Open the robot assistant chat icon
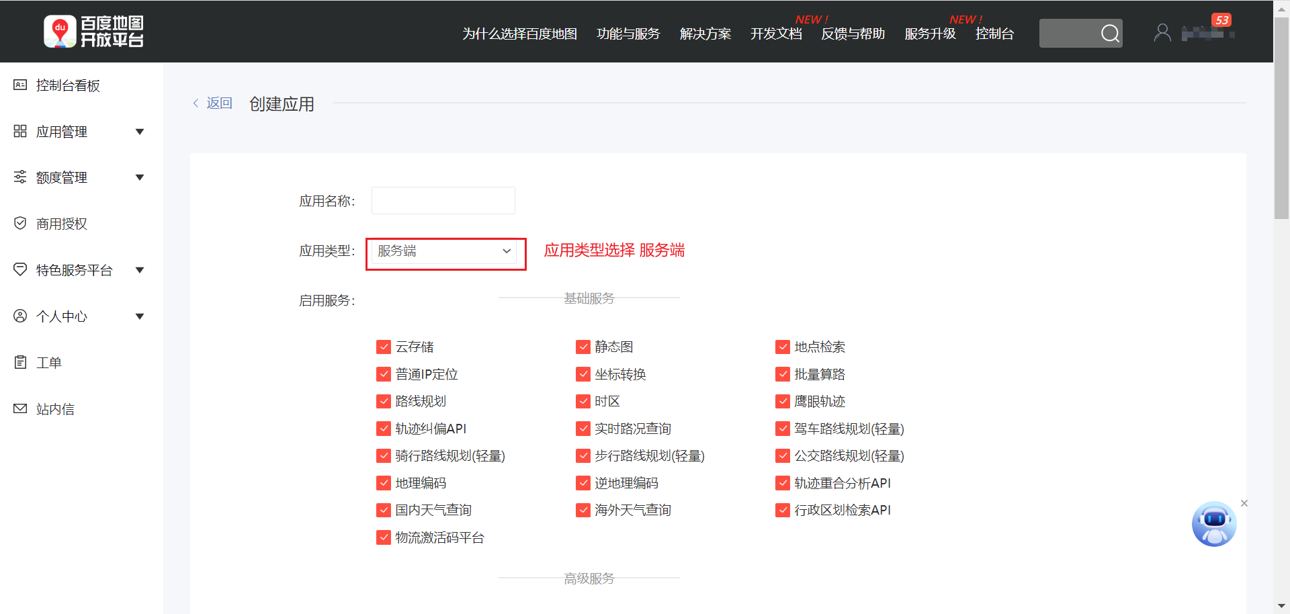 coord(1213,524)
